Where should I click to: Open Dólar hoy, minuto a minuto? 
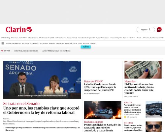pos(26,51)
